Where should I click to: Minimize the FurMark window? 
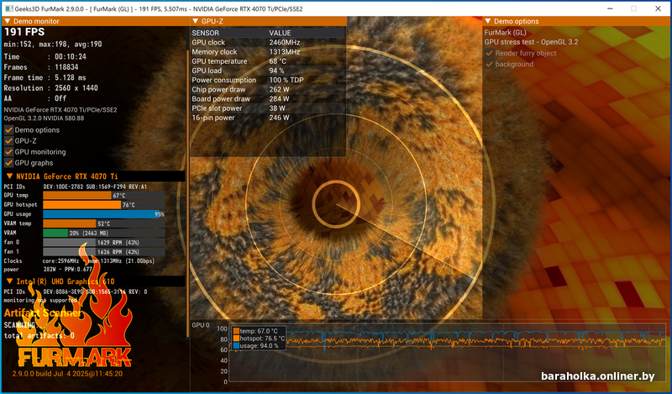click(610, 8)
